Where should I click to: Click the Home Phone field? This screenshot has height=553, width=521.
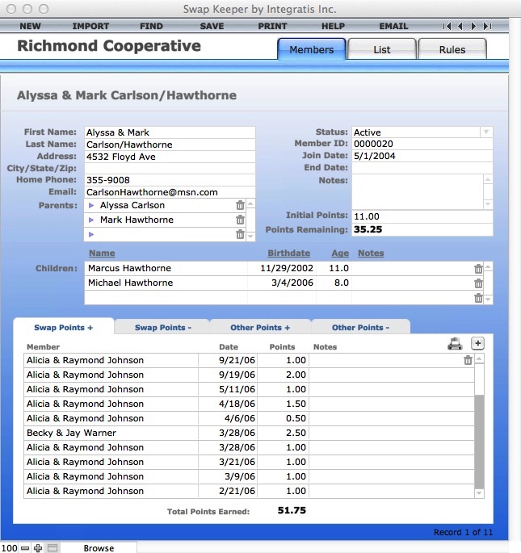point(170,180)
